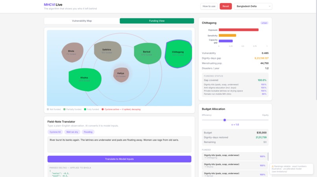Click the parsed deltas JSON output
Viewport: 317px width, 177px height.
(x=119, y=173)
